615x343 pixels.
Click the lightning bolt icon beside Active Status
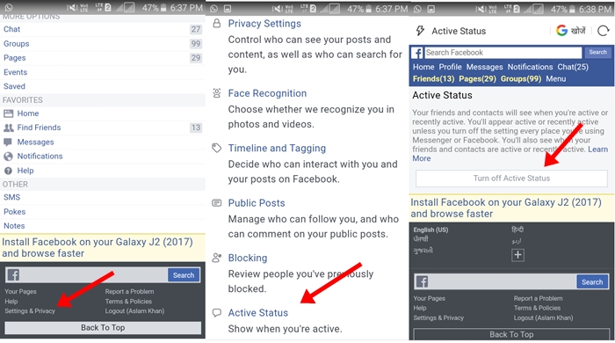point(420,31)
